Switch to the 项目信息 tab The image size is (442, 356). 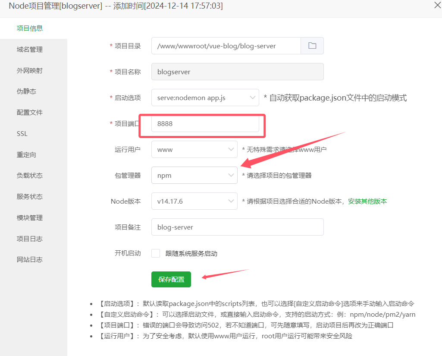pos(30,28)
